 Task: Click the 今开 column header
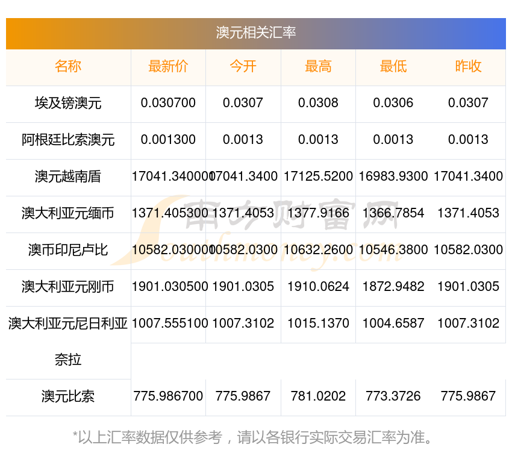pyautogui.click(x=243, y=66)
